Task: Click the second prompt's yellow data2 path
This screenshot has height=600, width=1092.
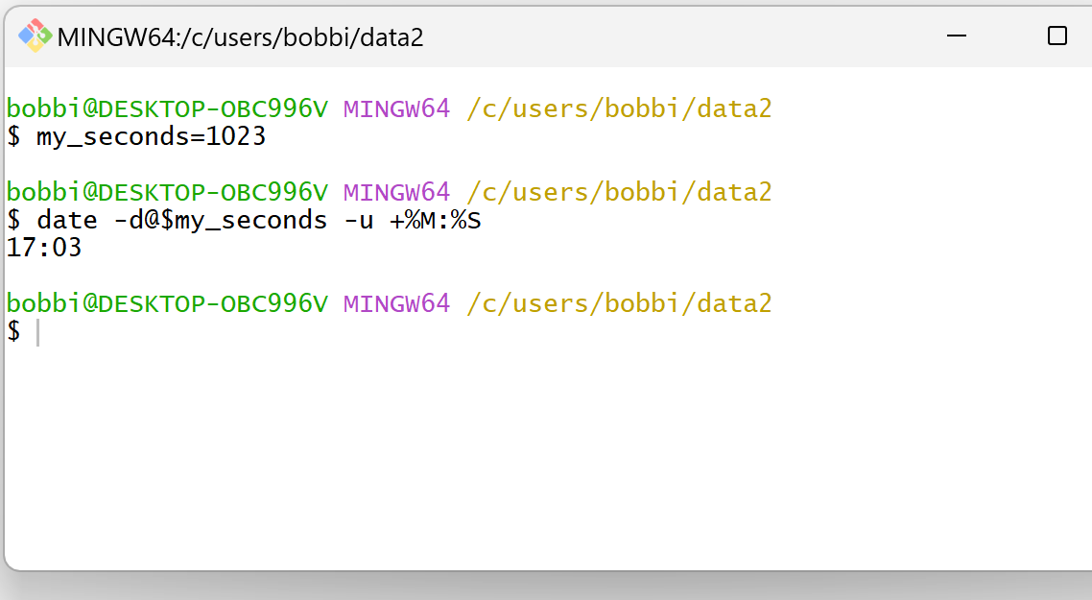Action: click(x=619, y=192)
